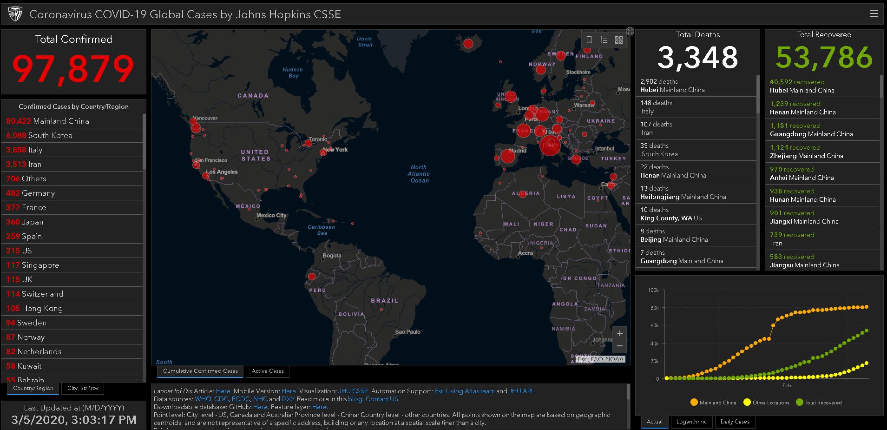Zoom in with the map plus button

tap(619, 333)
